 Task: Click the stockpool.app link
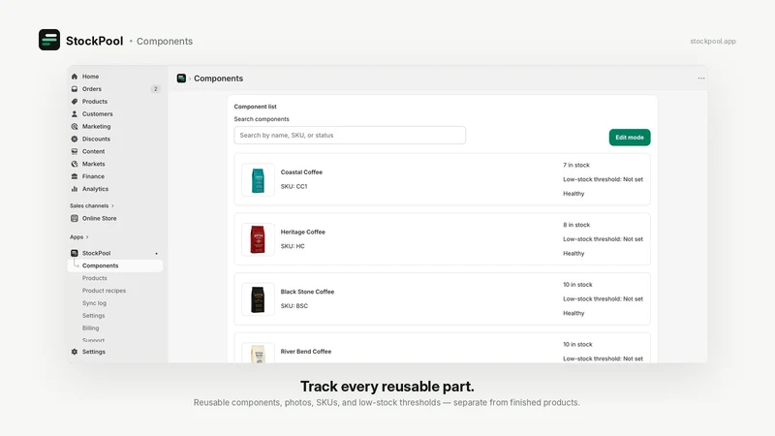713,41
